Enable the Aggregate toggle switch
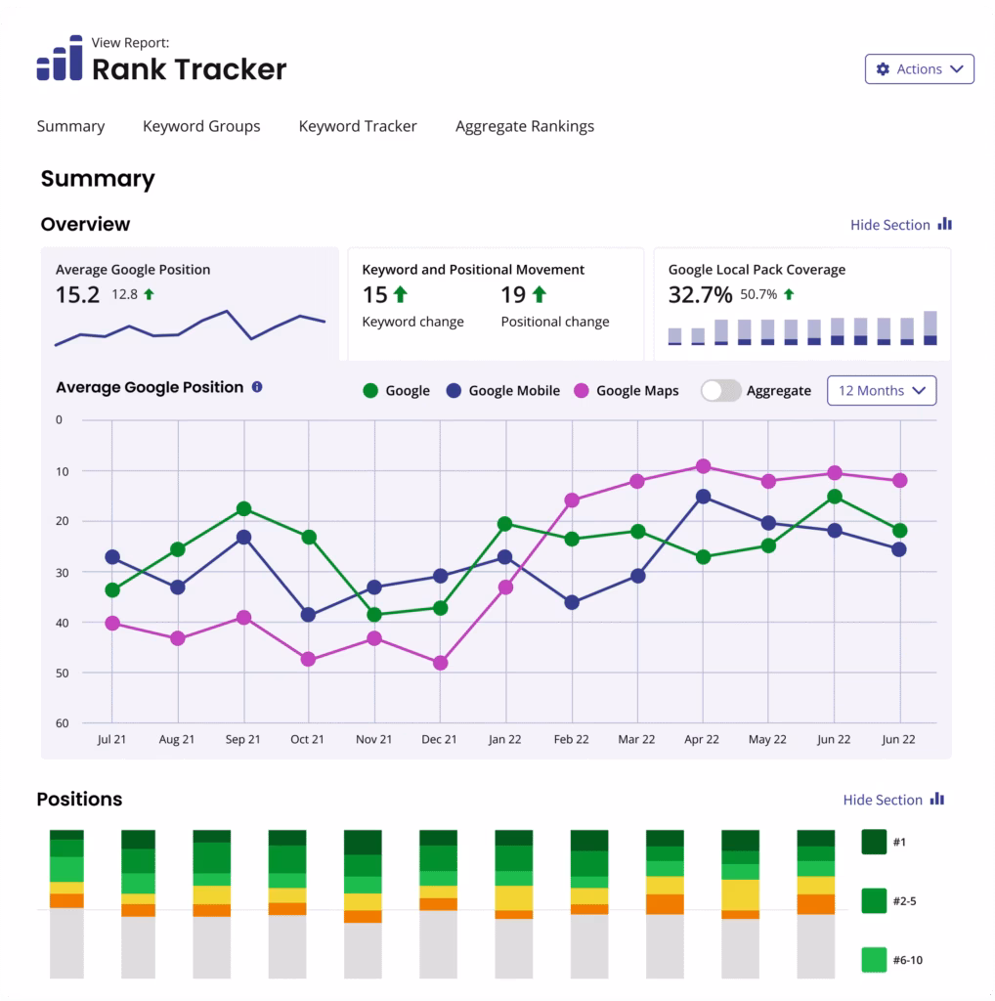 pos(720,391)
